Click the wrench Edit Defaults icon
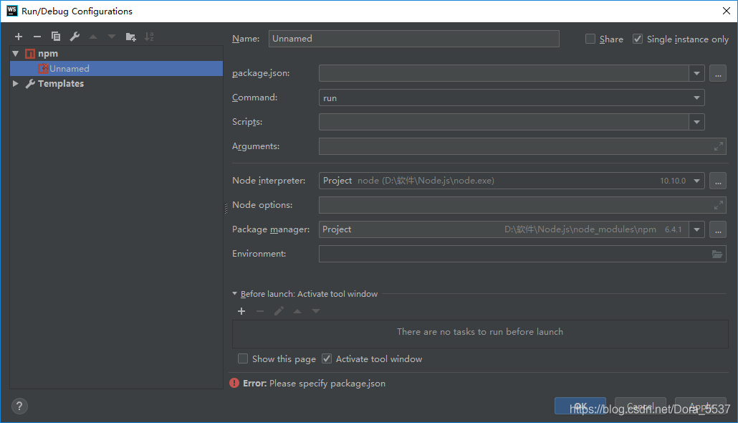This screenshot has height=423, width=738. 75,37
